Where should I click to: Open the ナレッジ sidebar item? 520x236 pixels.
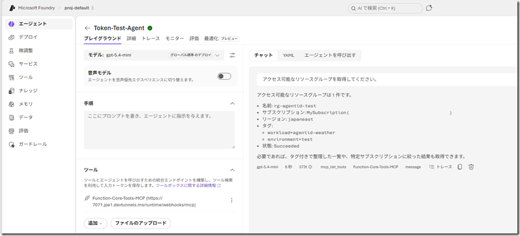38,90
